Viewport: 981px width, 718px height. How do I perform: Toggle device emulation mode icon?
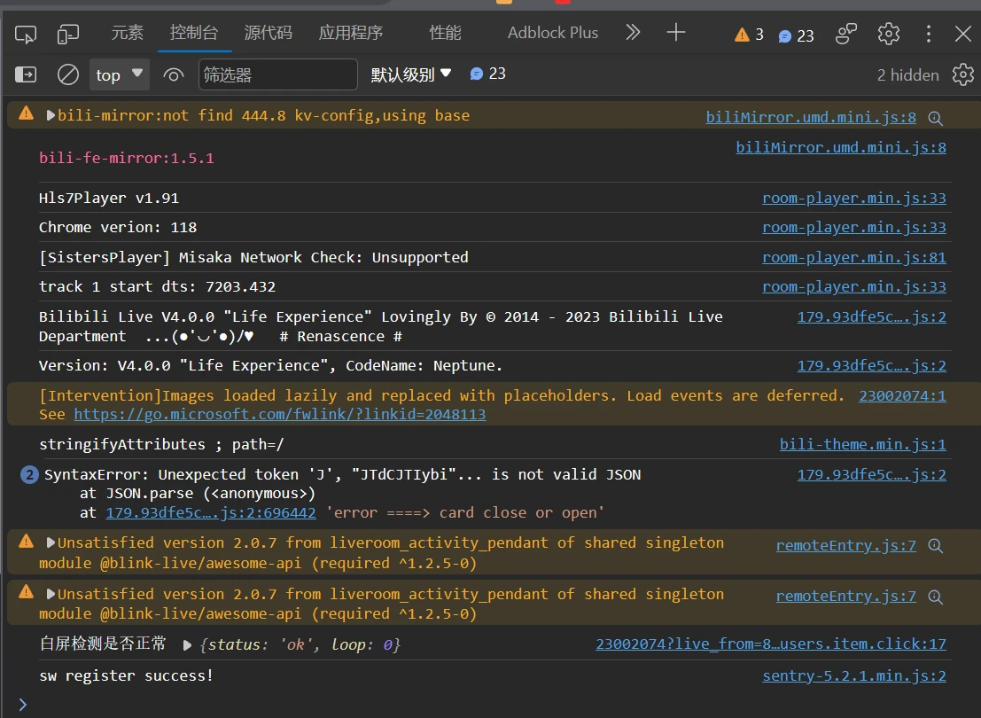(68, 34)
